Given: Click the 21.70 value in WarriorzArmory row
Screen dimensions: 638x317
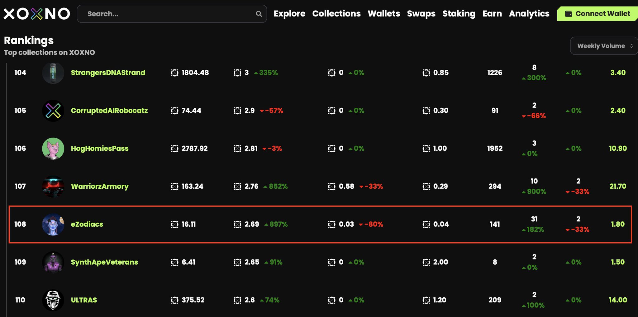Looking at the screenshot, I should 618,187.
